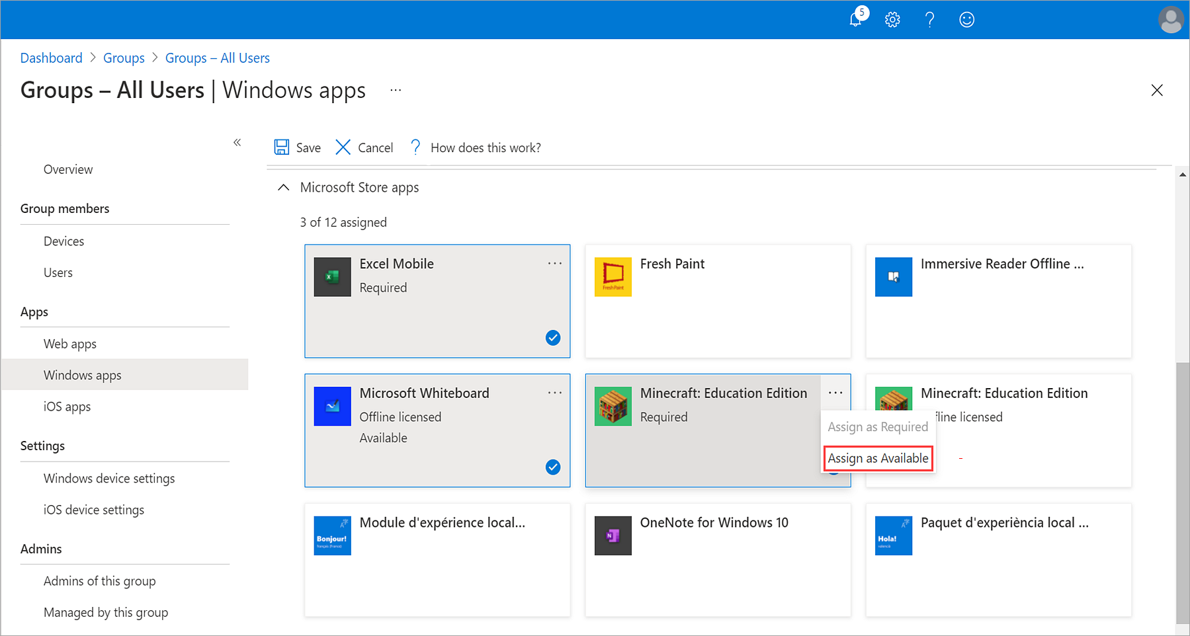Viewport: 1190px width, 636px height.
Task: Select the Fresh Paint card title
Action: coord(672,264)
